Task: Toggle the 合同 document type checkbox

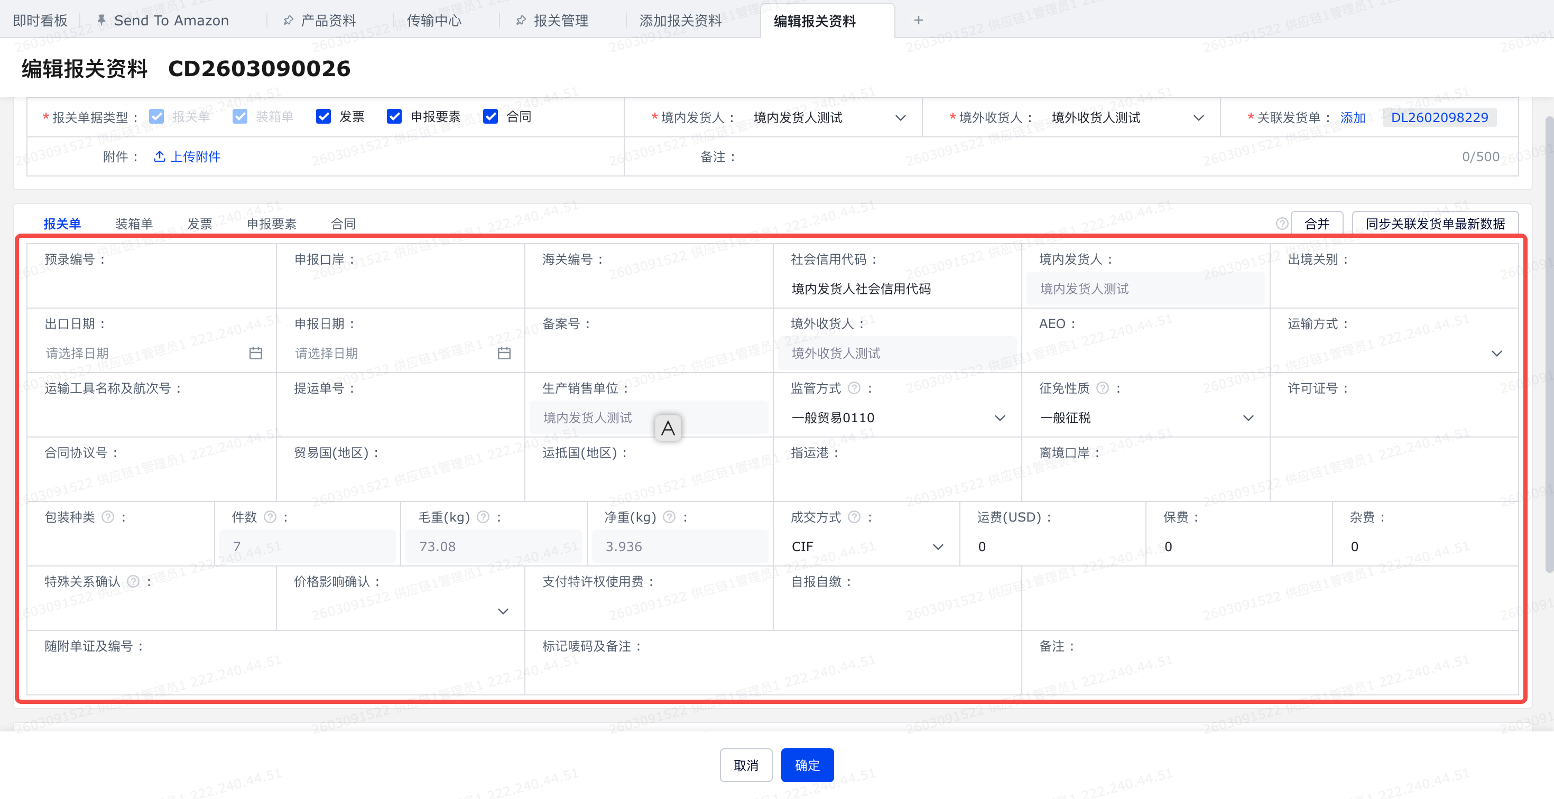Action: [x=491, y=116]
